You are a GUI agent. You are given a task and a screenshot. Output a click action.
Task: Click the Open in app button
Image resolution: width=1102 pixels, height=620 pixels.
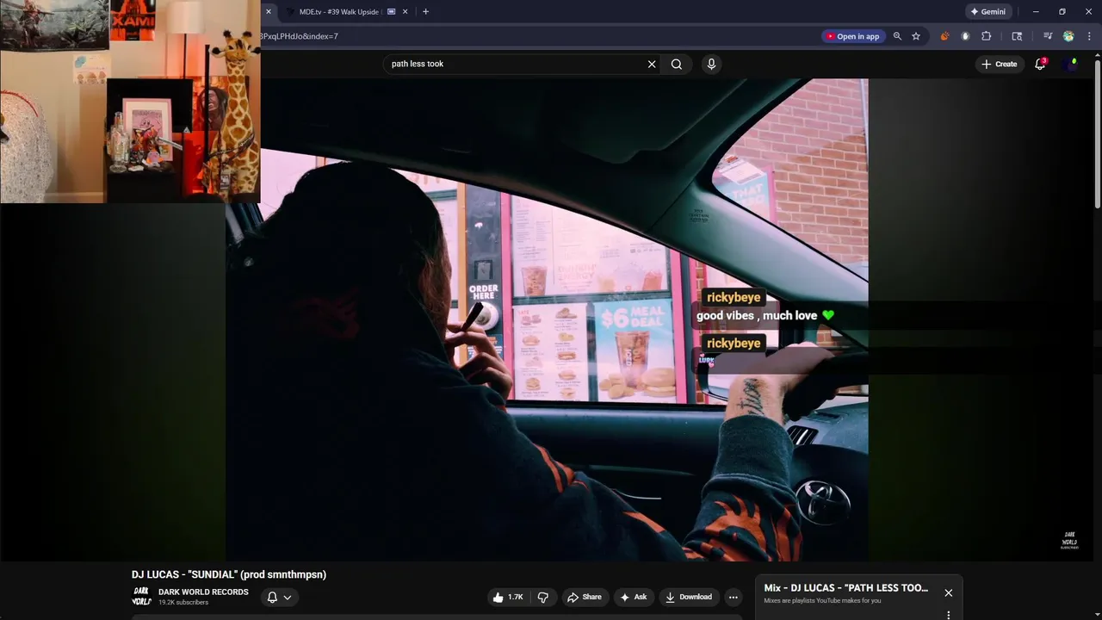tap(852, 36)
